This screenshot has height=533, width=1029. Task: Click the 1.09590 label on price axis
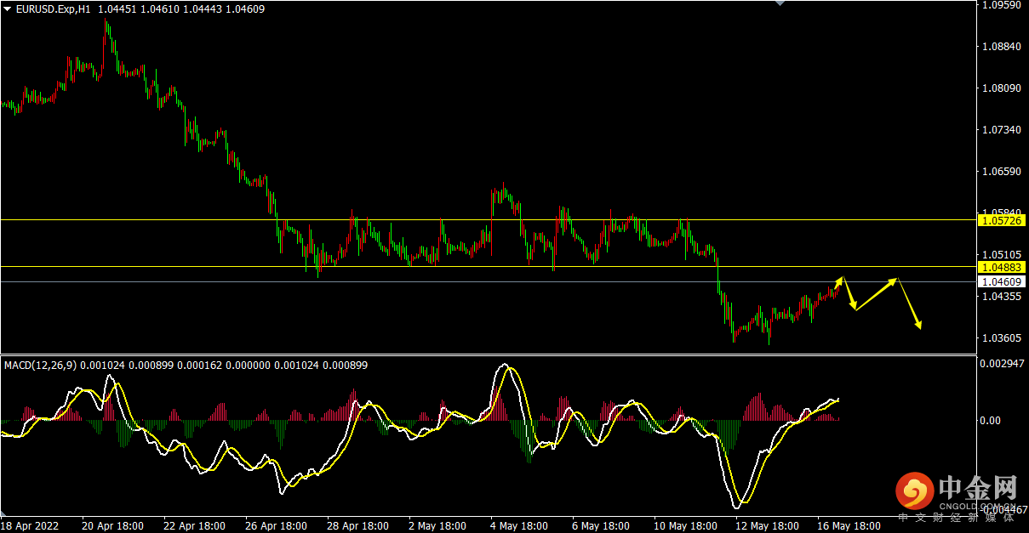pyautogui.click(x=1001, y=5)
